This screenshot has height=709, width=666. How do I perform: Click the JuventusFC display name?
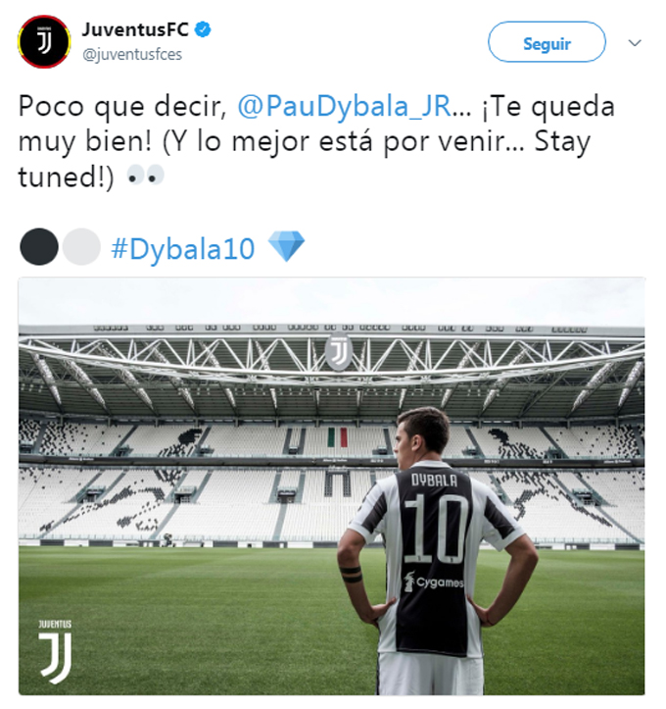tap(135, 29)
